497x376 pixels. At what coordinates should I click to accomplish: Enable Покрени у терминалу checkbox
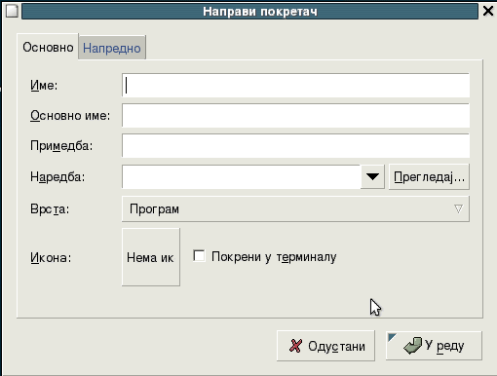(199, 256)
